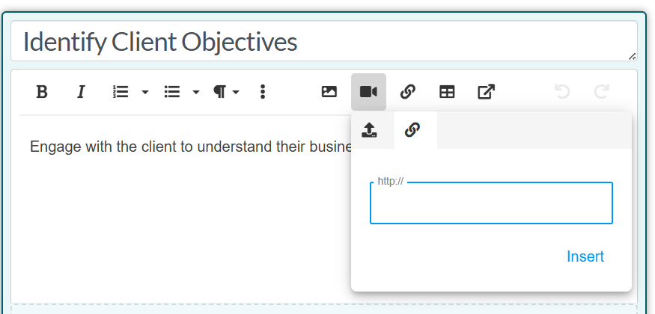Switch to the video upload tab
The image size is (655, 314).
coord(369,130)
